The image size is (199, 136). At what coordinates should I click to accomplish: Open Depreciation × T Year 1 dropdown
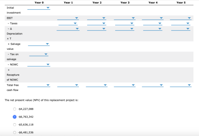click(x=68, y=29)
